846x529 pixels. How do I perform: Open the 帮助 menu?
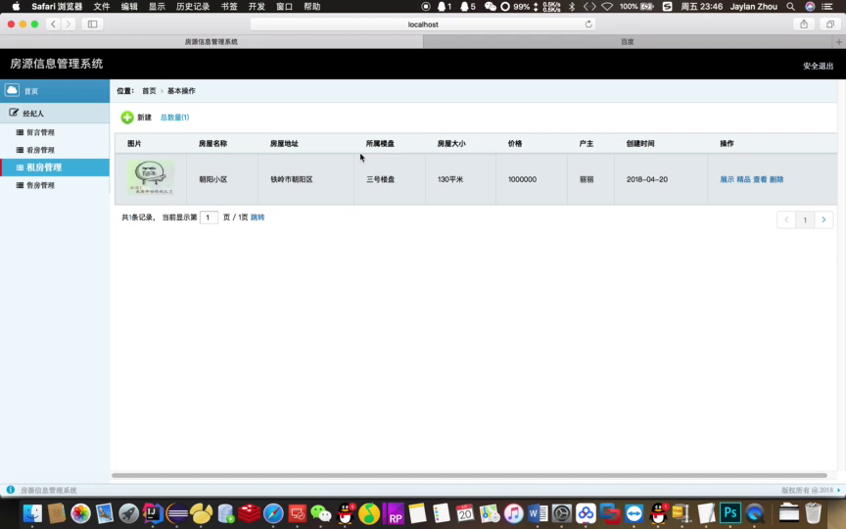(x=311, y=7)
